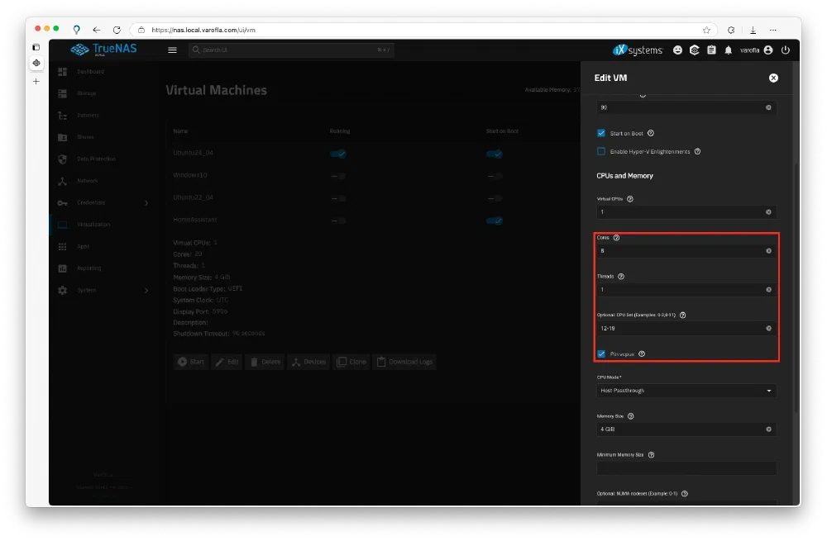
Task: Open the jobs clipboard icon
Action: pyautogui.click(x=711, y=50)
